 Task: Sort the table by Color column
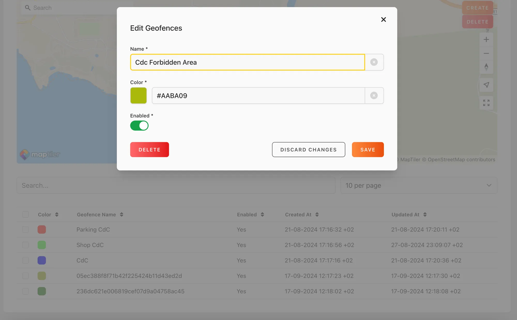(48, 215)
